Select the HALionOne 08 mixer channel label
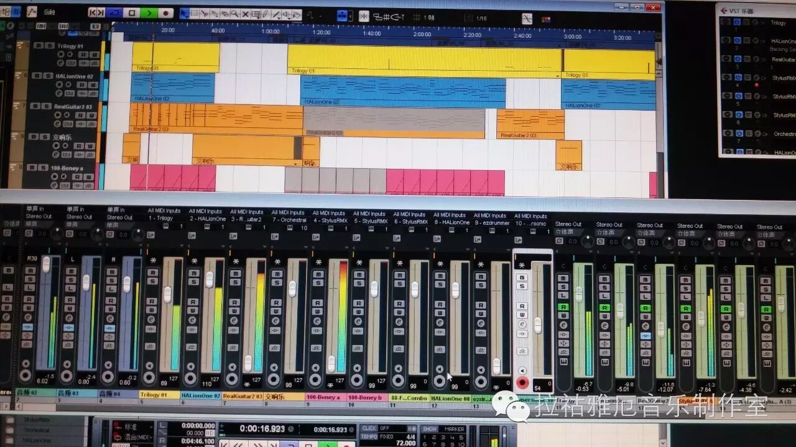This screenshot has height=447, width=796. point(451,397)
